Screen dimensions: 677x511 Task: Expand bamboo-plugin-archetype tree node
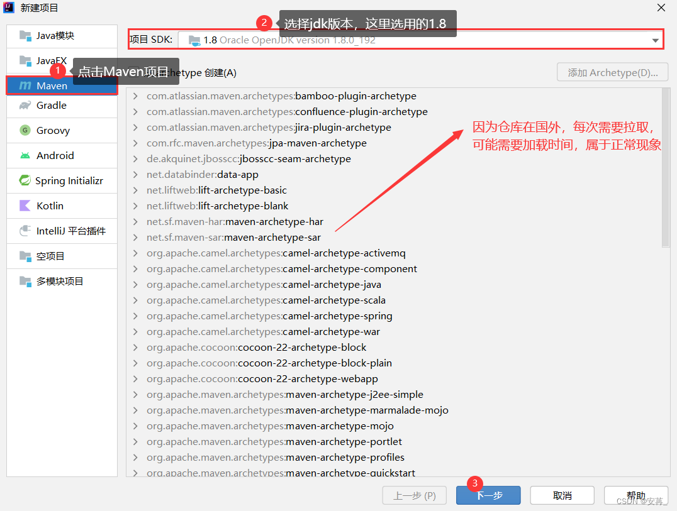point(135,96)
